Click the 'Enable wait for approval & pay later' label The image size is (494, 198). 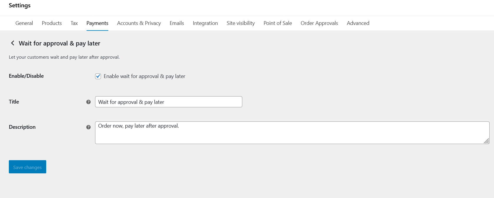pos(144,76)
